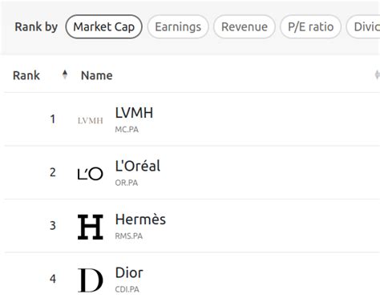380x306 pixels.
Task: Open the LVMH company name link
Action: (x=134, y=113)
